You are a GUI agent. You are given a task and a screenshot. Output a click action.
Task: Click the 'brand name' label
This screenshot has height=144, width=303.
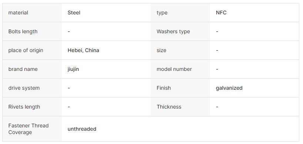click(23, 69)
